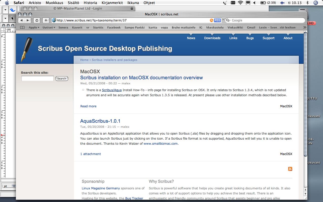Click the memory monitor icon in menu bar
This screenshot has width=323, height=202.
[233, 3]
